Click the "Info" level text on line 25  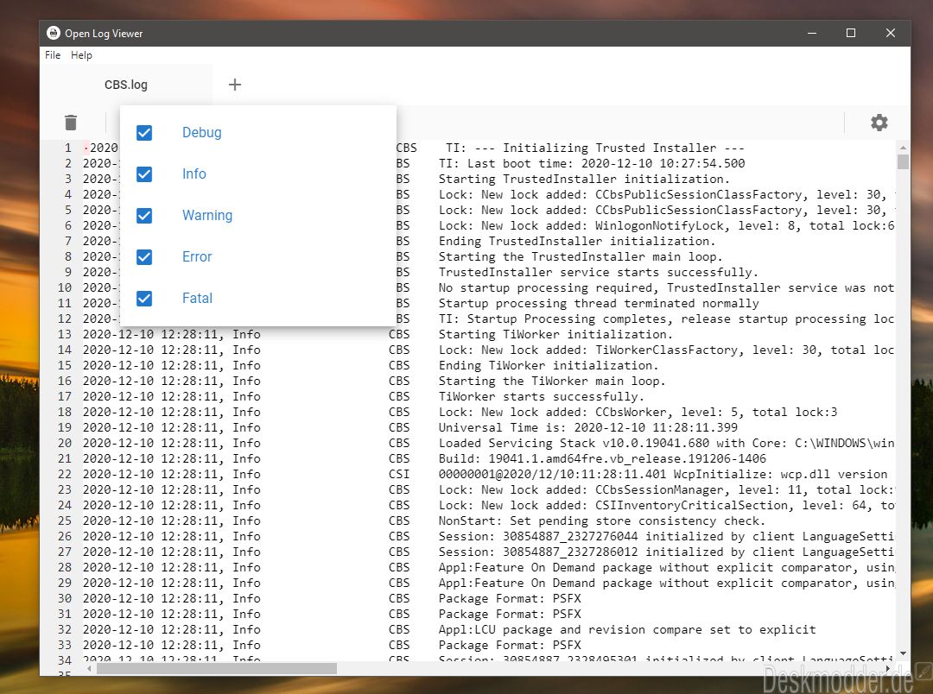(x=246, y=520)
